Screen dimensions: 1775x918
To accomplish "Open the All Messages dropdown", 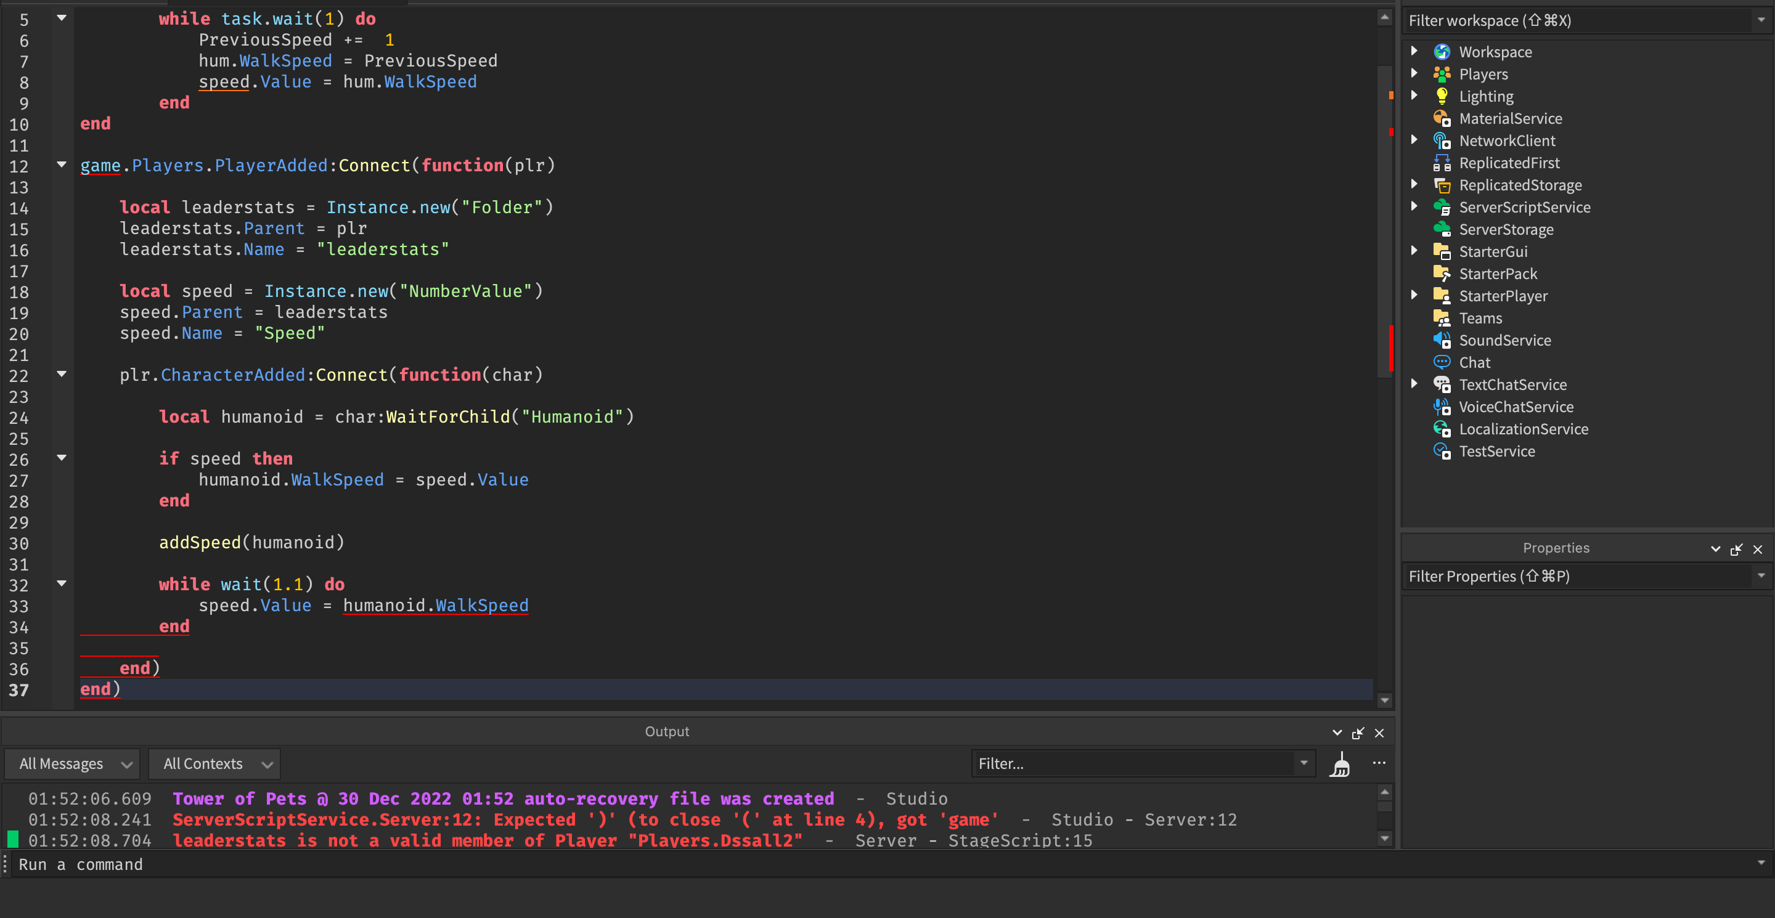I will click(x=72, y=764).
